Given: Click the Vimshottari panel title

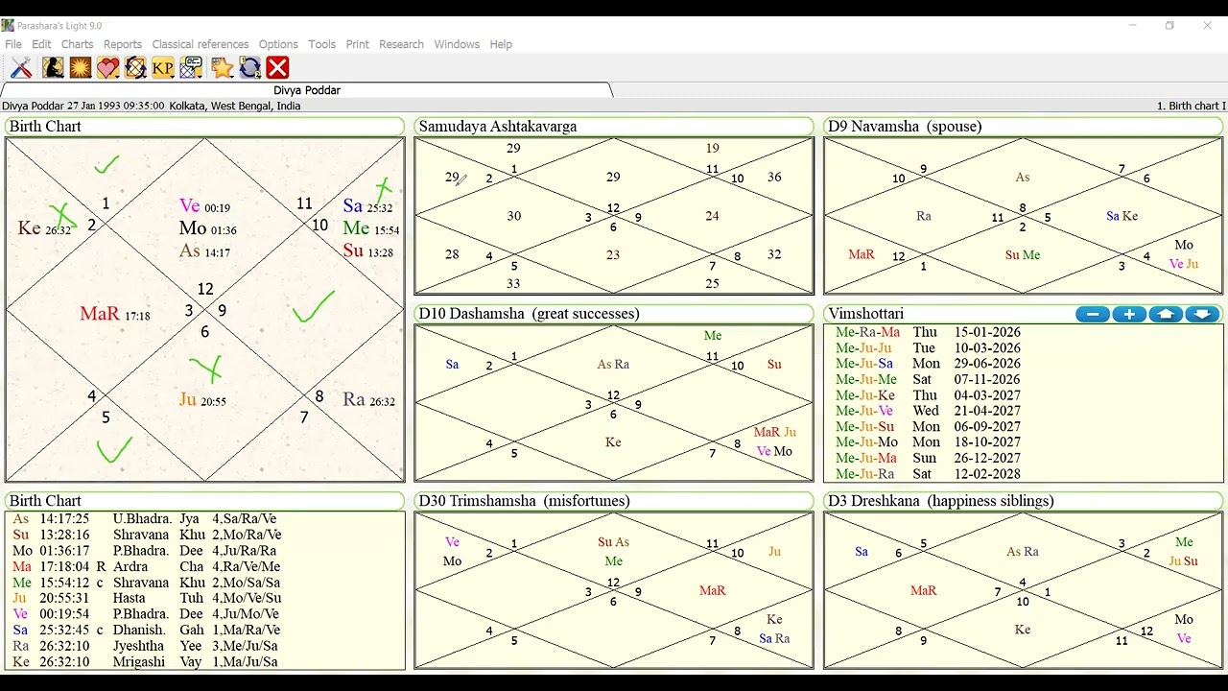Looking at the screenshot, I should click(865, 314).
